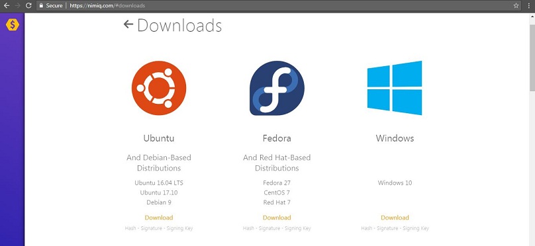
Task: Click the Ubuntu heading text
Action: click(159, 138)
